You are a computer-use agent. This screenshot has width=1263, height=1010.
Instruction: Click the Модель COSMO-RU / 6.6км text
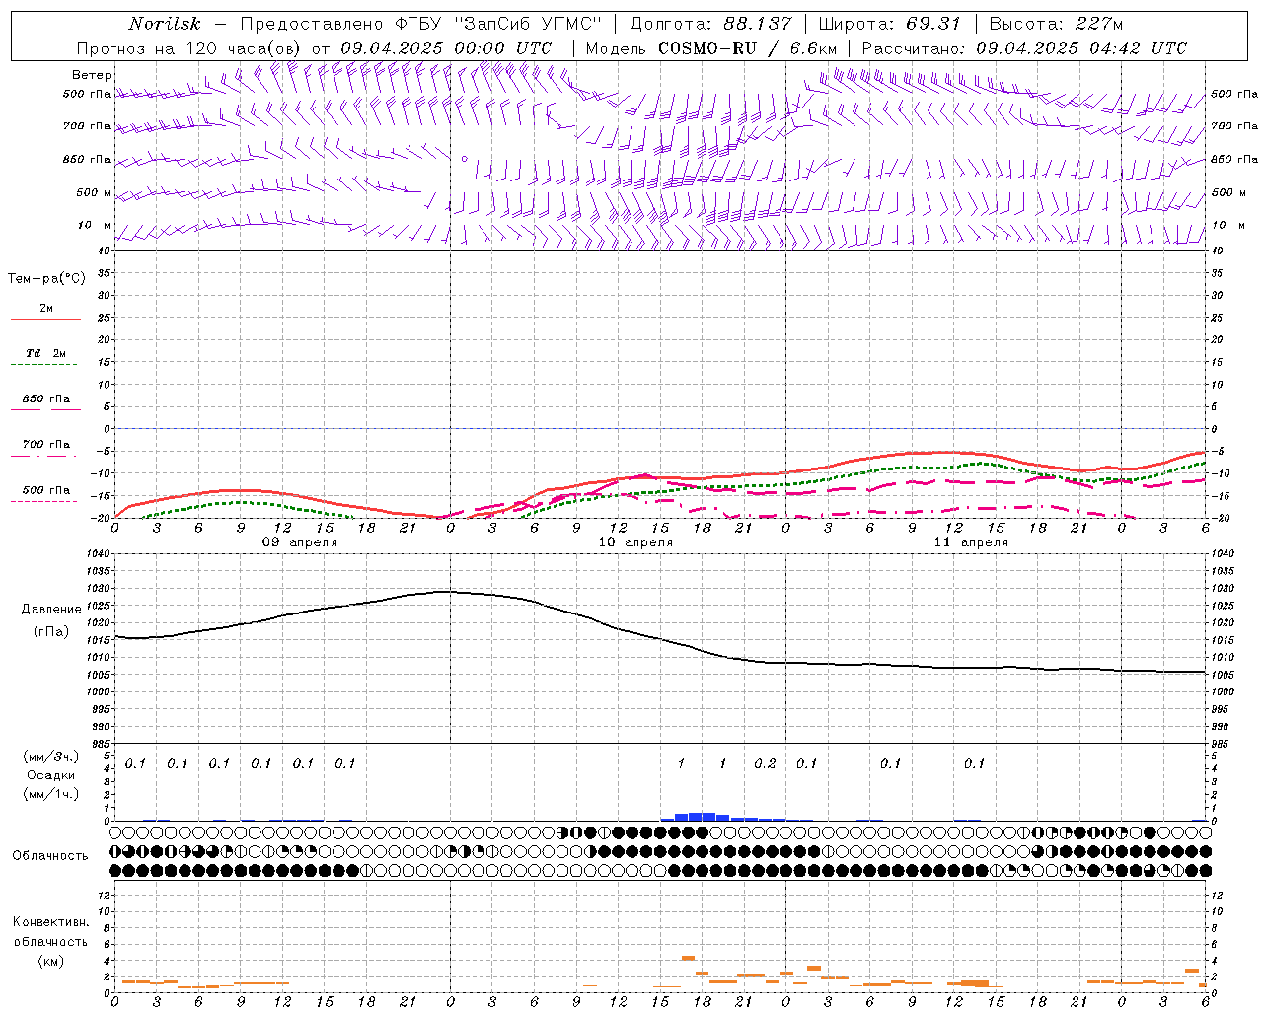tap(710, 48)
